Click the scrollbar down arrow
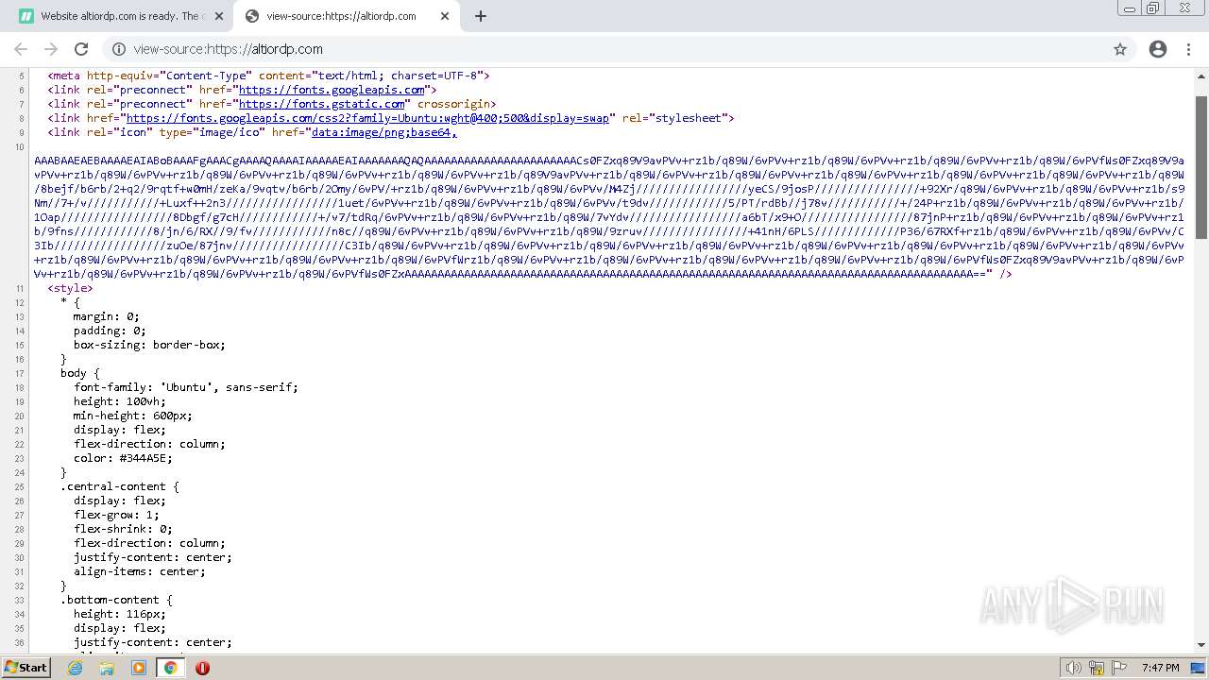This screenshot has width=1209, height=680. 1201,645
